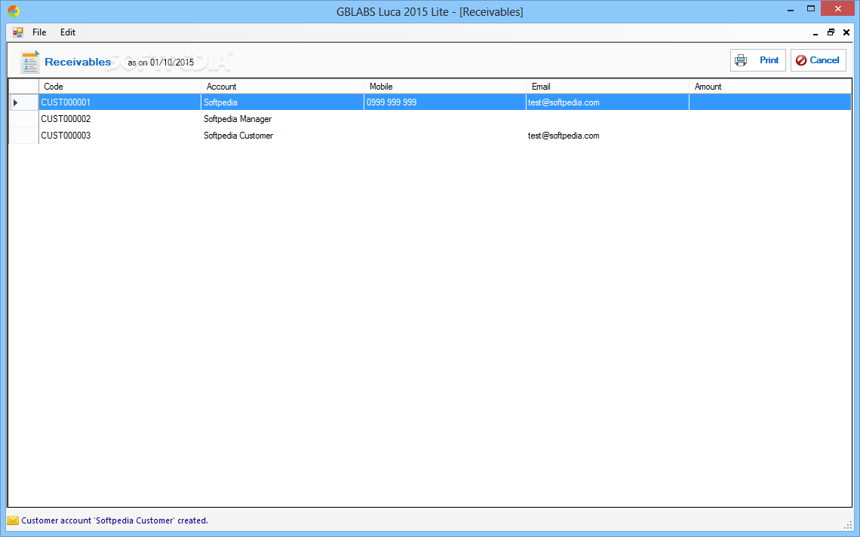Image resolution: width=860 pixels, height=537 pixels.
Task: Click the 'Softpedia' account cell
Action: pos(282,102)
